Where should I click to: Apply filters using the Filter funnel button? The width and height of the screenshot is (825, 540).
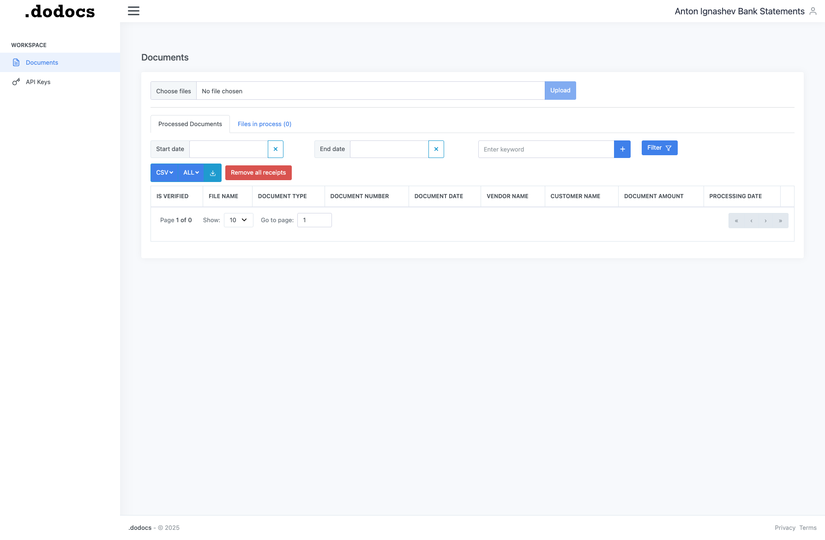tap(659, 147)
